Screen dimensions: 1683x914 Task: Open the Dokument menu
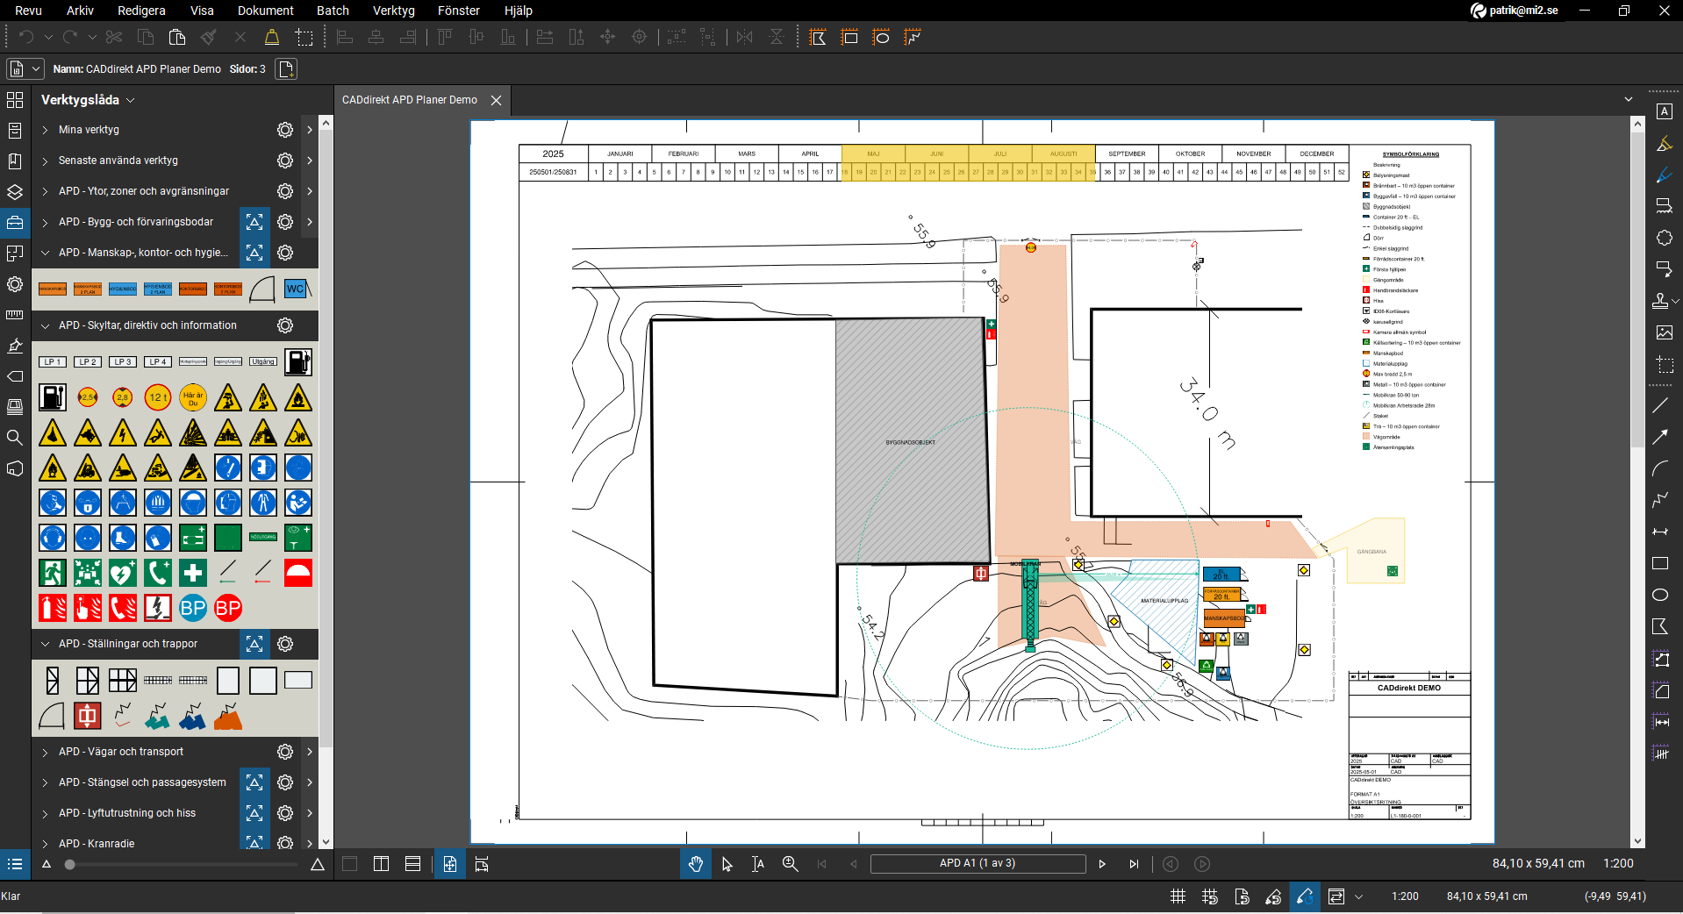pyautogui.click(x=265, y=11)
